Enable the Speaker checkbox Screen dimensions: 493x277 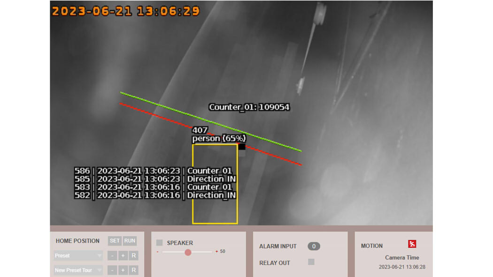coord(160,243)
